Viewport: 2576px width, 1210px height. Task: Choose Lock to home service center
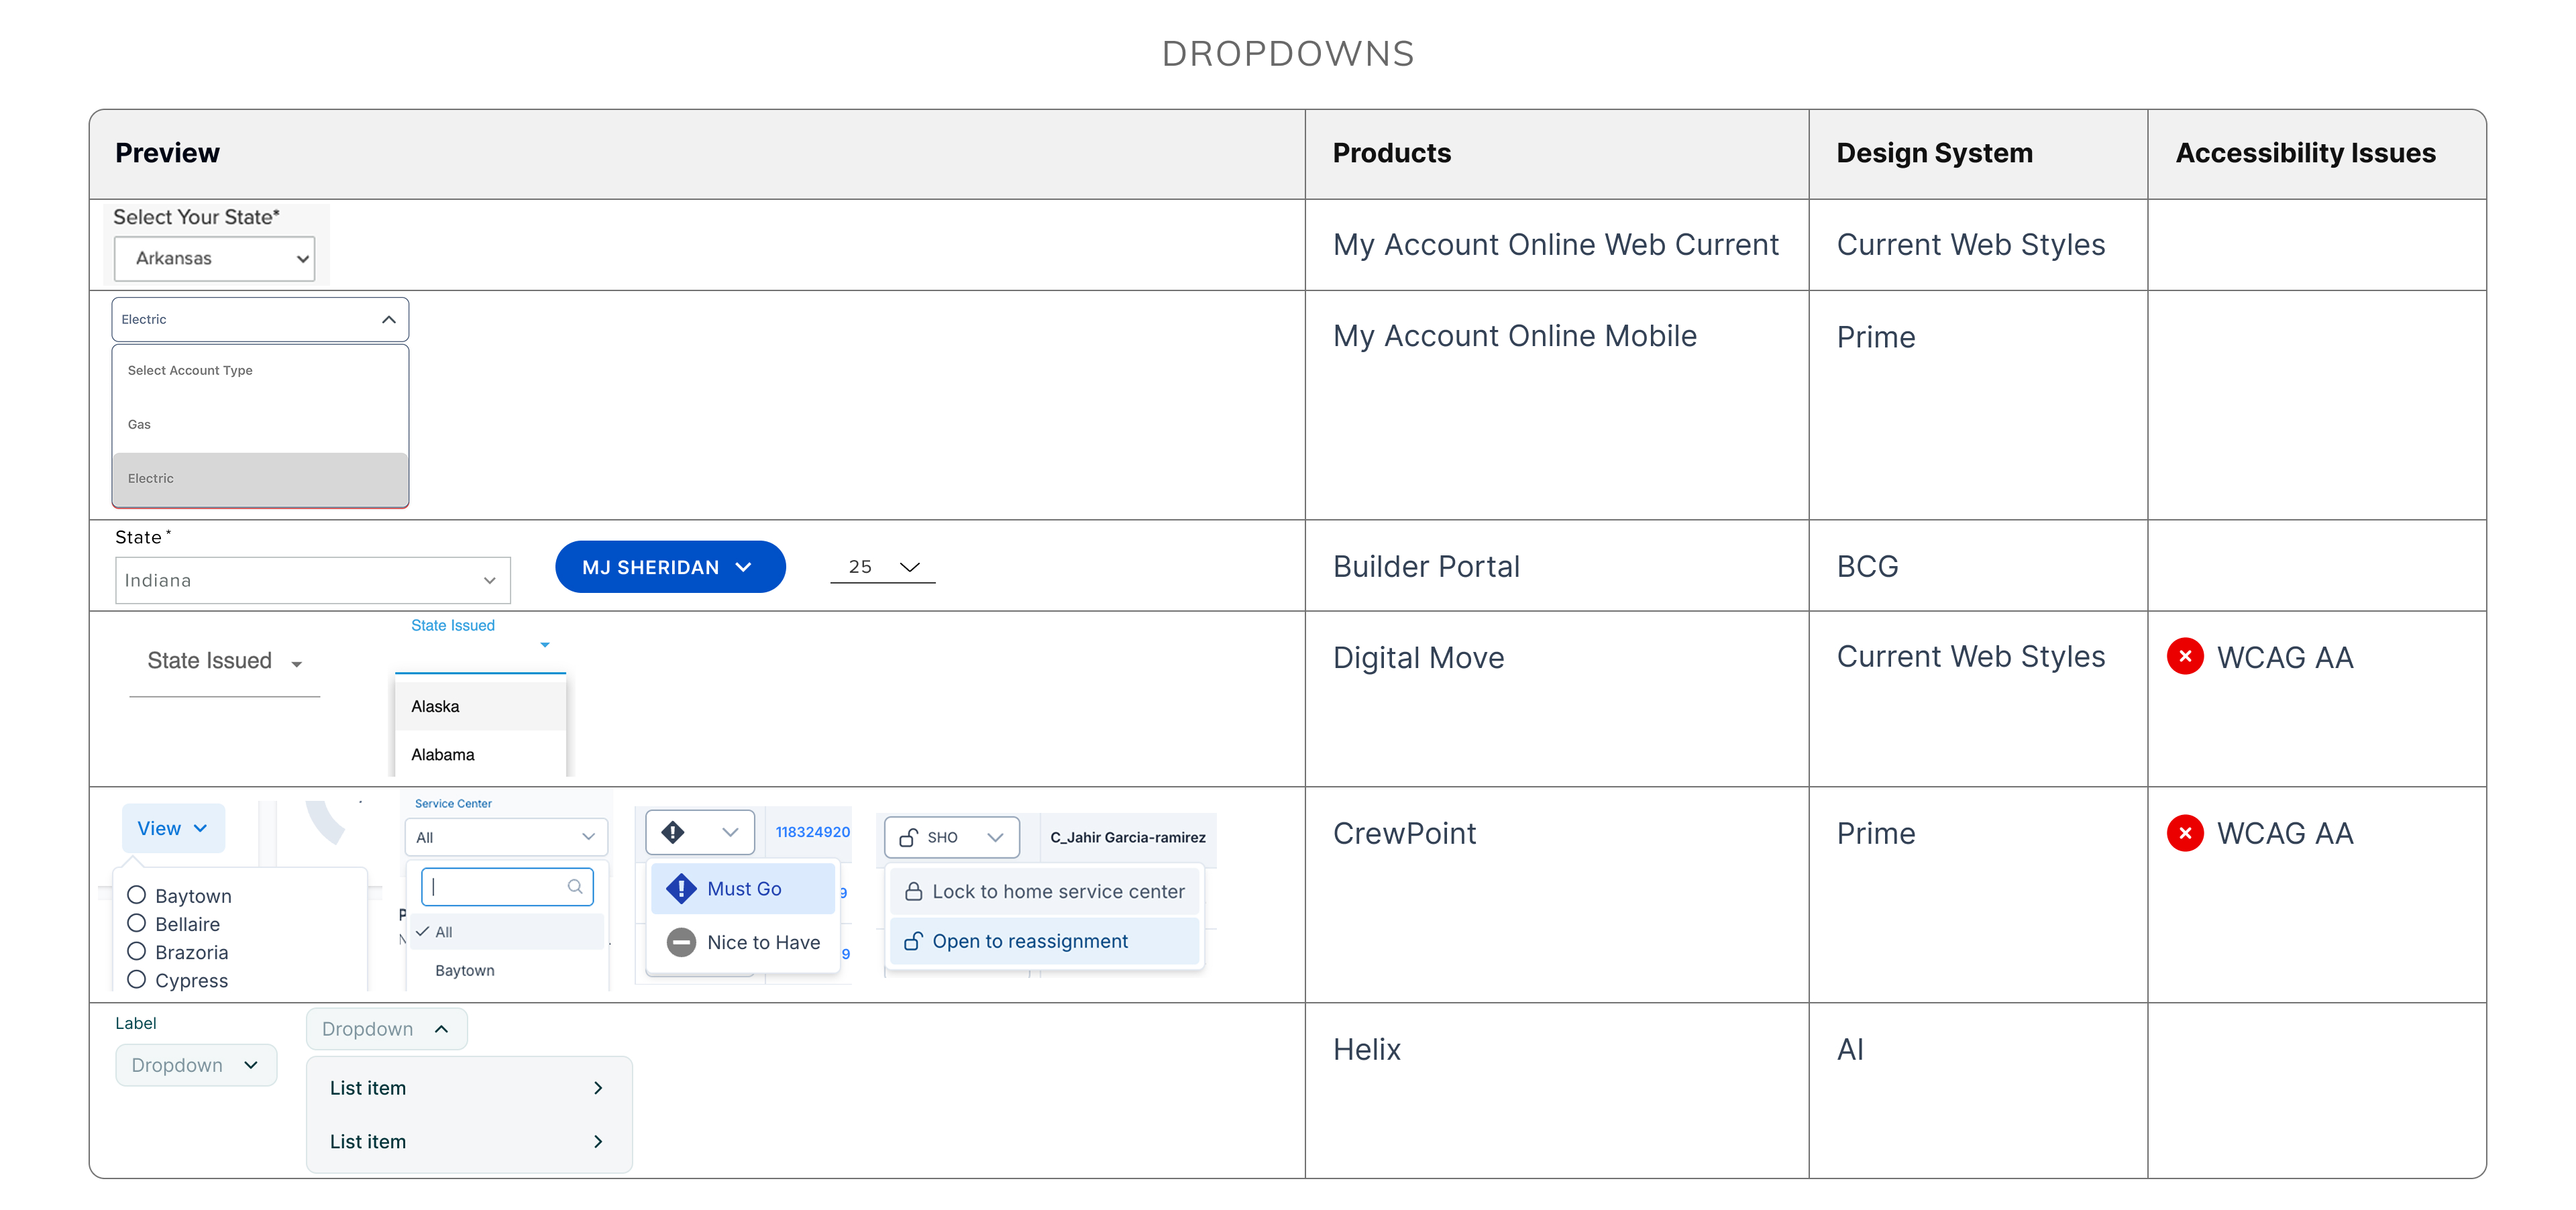pos(1045,891)
